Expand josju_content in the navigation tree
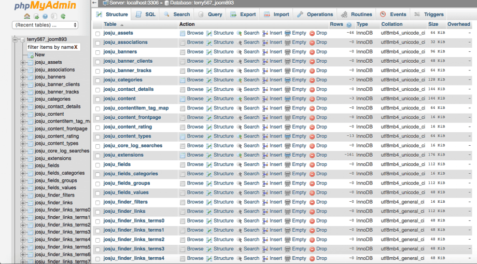Viewport: 477px width, 264px height. (23, 114)
